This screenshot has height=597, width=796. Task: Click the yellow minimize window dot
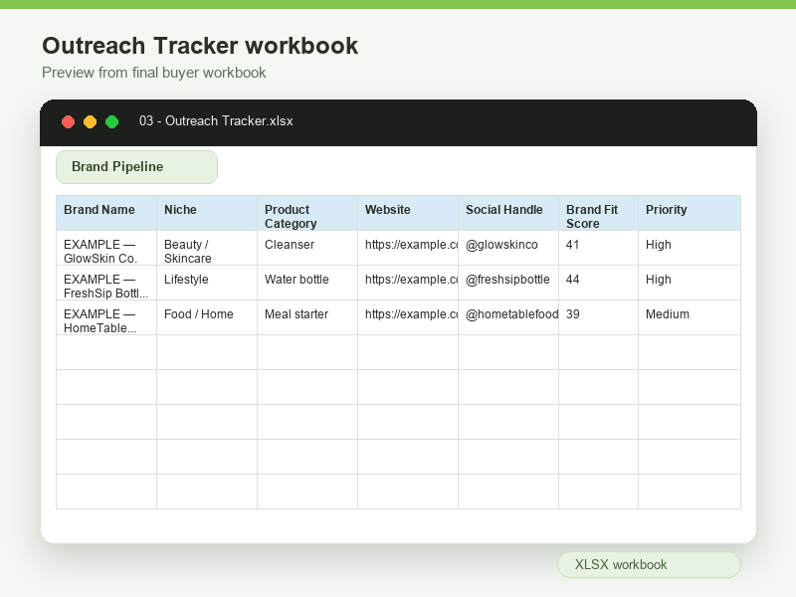pyautogui.click(x=90, y=121)
